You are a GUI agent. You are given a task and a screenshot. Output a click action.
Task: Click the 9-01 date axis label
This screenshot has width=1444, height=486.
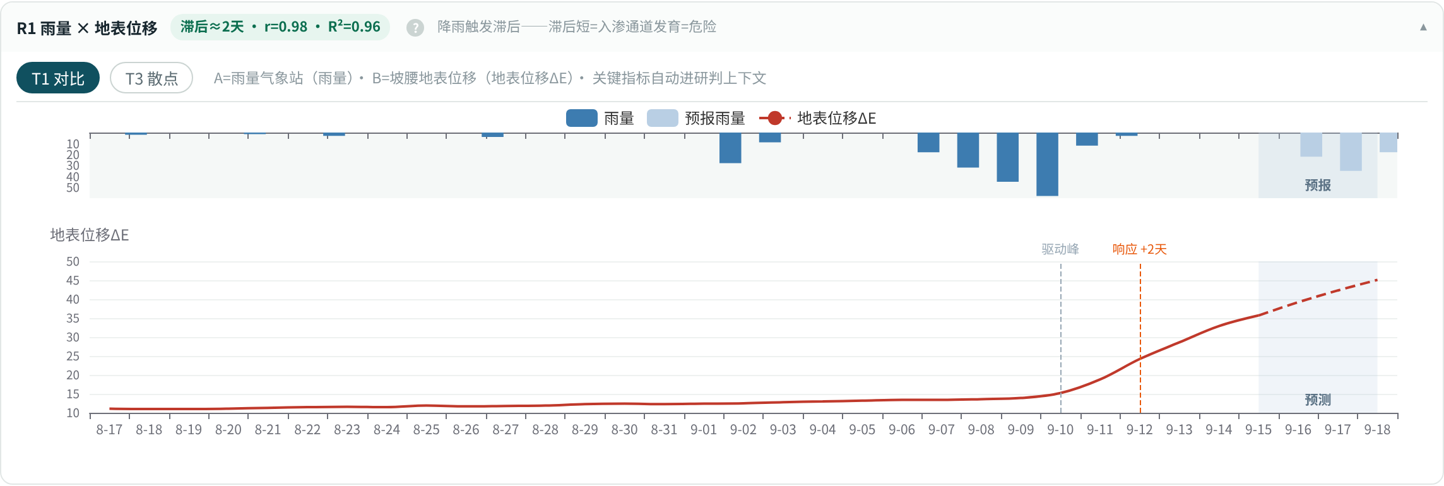pos(704,430)
